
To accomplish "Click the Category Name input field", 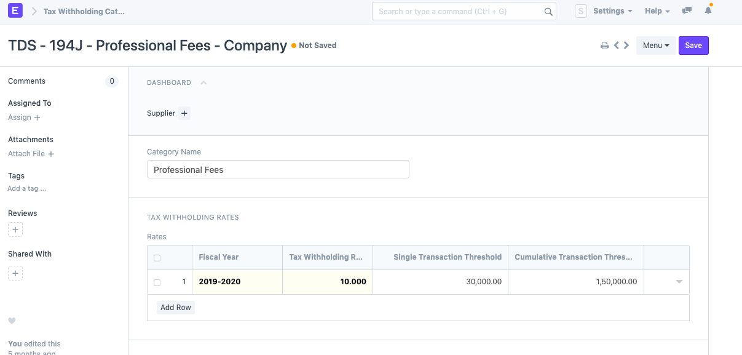I will pos(278,170).
